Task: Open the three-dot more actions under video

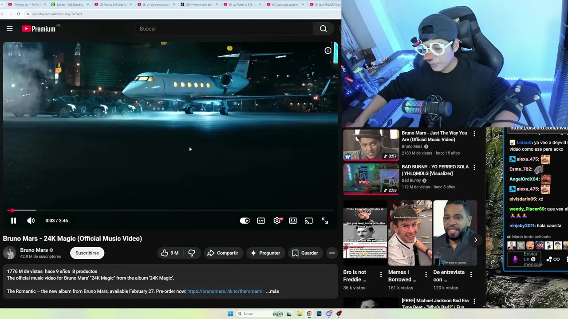Action: (331, 253)
